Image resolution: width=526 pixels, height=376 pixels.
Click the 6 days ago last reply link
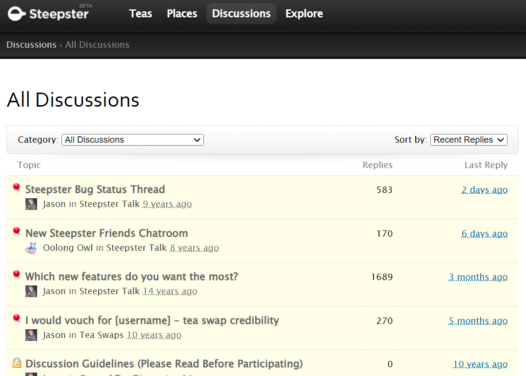click(485, 234)
